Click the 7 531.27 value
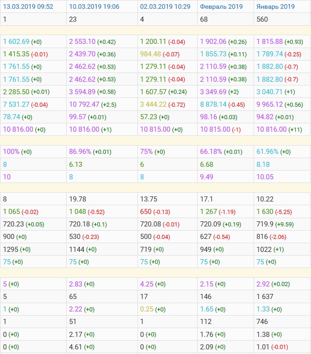311x354 pixels. coord(16,104)
